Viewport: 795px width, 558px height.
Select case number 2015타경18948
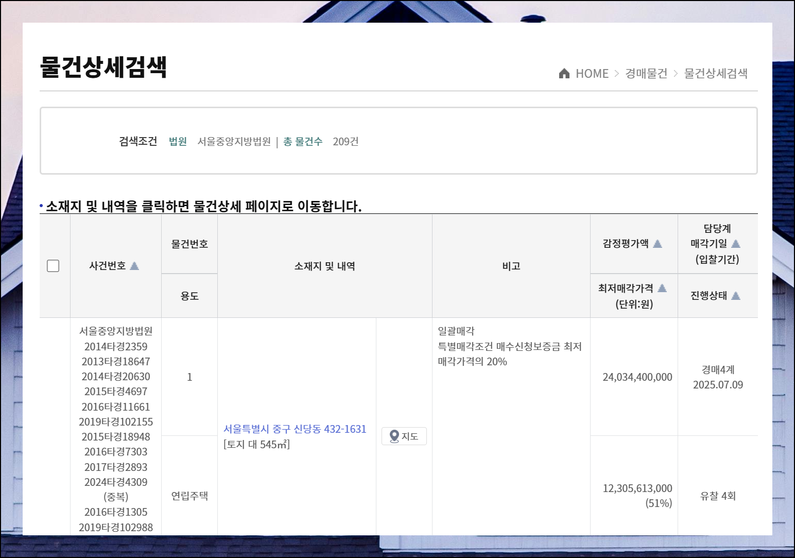pyautogui.click(x=116, y=437)
